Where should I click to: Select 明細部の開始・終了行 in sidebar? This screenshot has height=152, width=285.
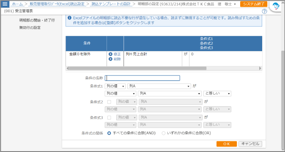(37, 20)
